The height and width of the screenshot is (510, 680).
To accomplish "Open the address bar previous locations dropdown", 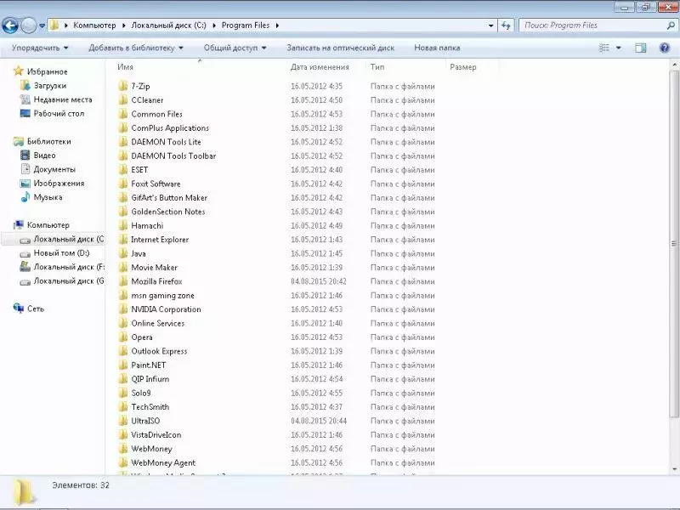I will 491,25.
